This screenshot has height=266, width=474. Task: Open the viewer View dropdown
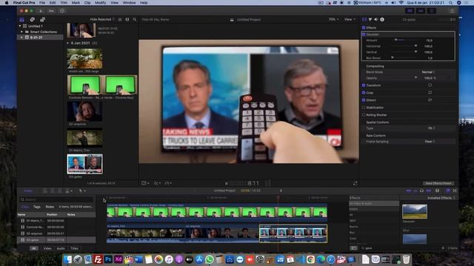pyautogui.click(x=350, y=19)
